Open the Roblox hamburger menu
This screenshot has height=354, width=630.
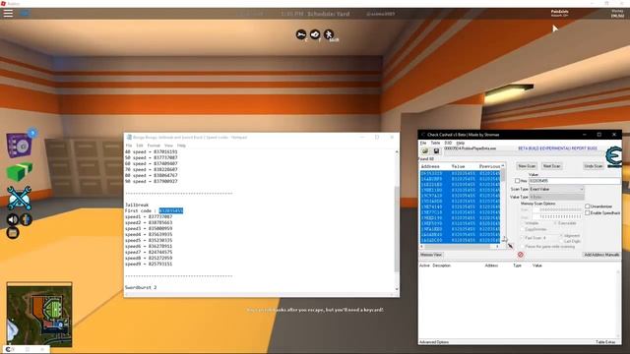click(x=8, y=13)
